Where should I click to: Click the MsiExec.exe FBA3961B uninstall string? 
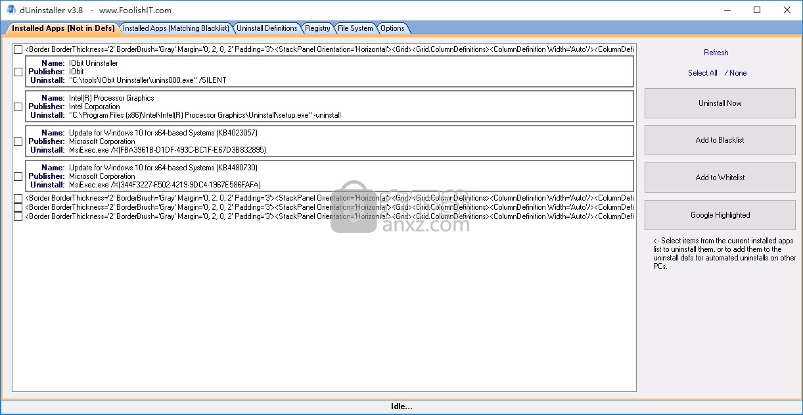168,150
